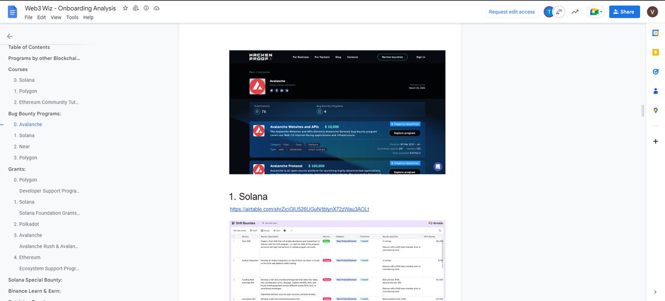The width and height of the screenshot is (665, 301).
Task: Click the HackenProof Avalanche screenshot image
Action: point(337,112)
